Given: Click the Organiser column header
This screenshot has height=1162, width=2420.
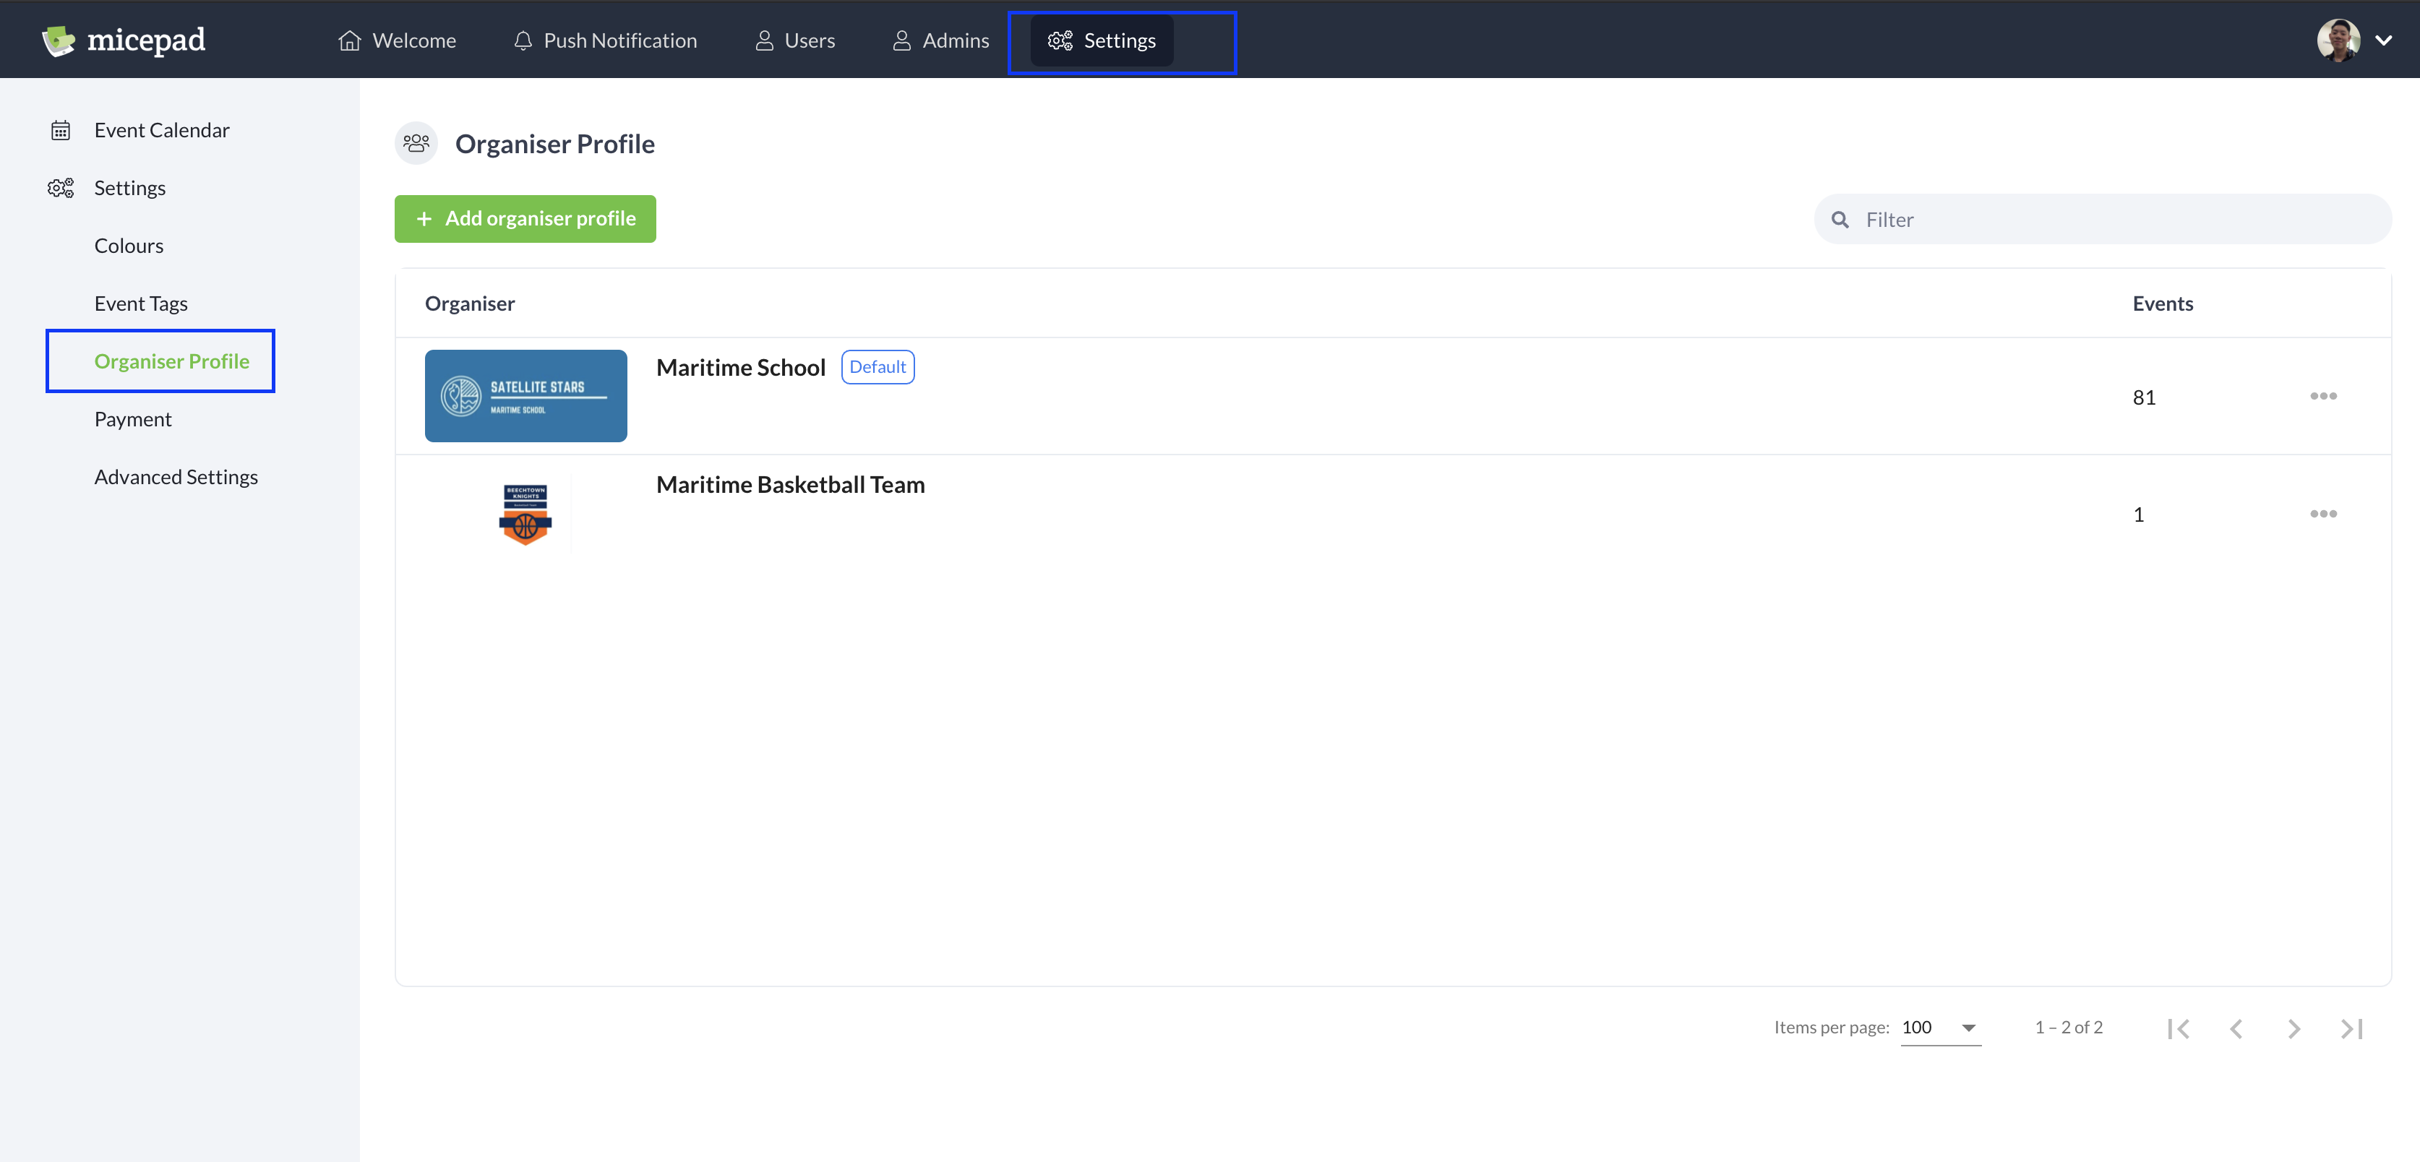Looking at the screenshot, I should (x=470, y=304).
